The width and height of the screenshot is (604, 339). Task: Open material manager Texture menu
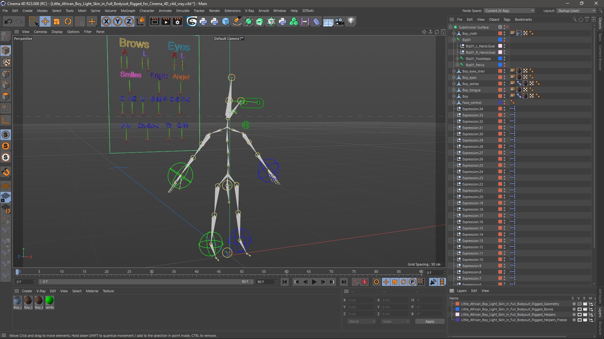(x=108, y=291)
